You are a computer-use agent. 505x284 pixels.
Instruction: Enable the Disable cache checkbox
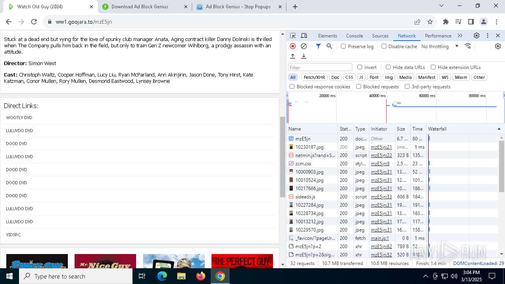384,46
